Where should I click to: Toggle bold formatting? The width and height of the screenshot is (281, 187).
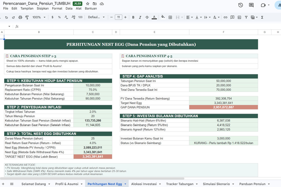tap(133, 17)
